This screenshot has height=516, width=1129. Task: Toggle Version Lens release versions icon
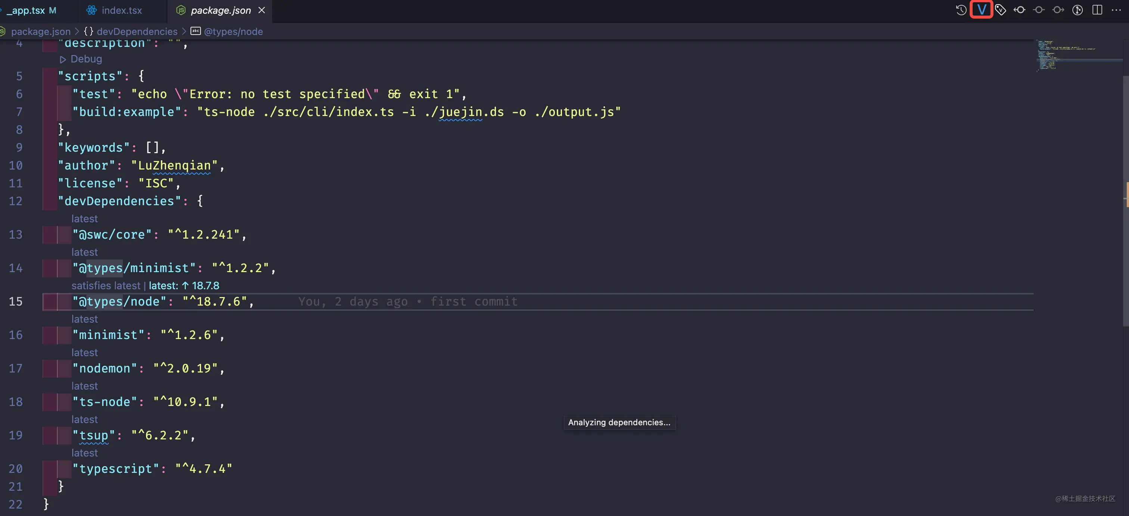[981, 10]
